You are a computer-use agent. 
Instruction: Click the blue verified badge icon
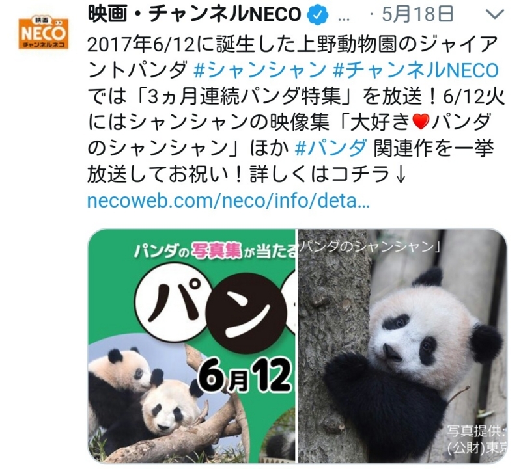click(318, 15)
